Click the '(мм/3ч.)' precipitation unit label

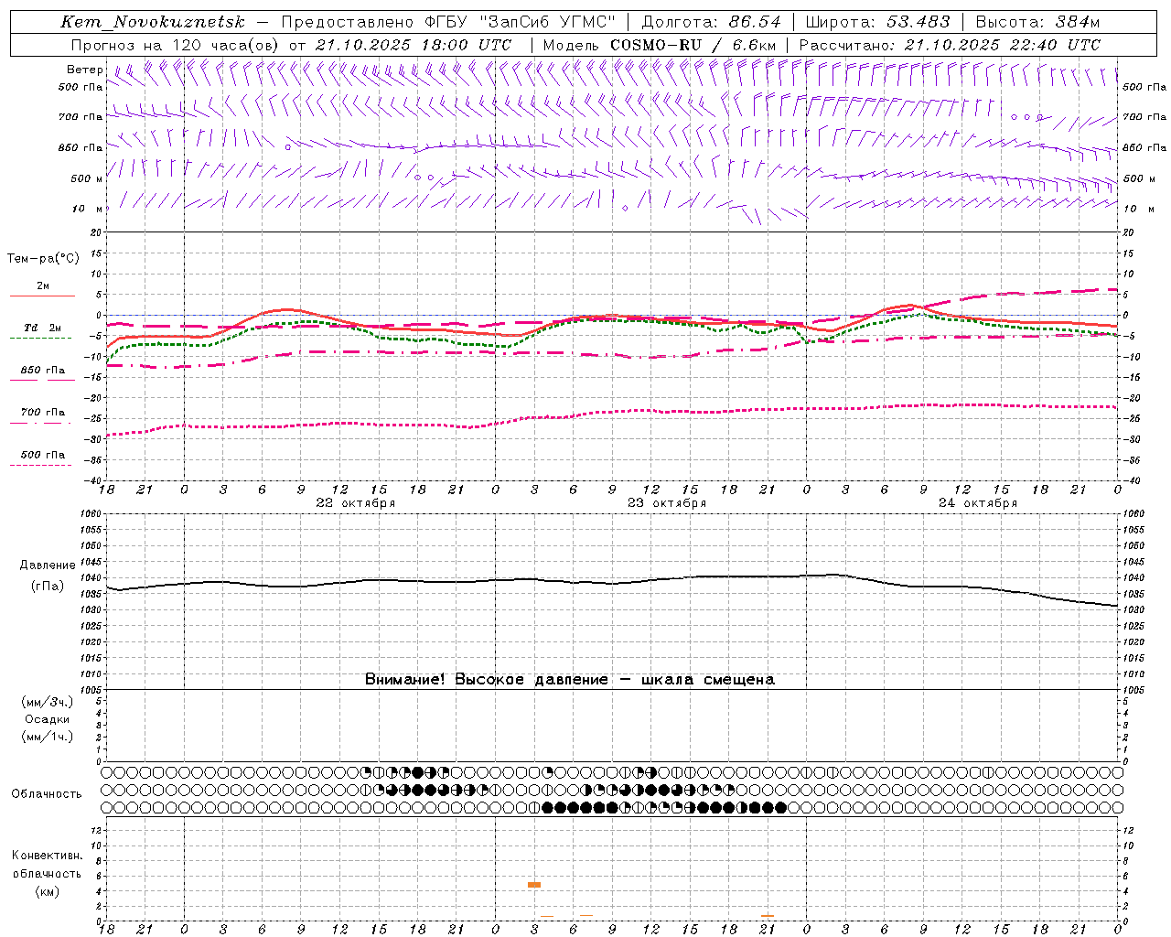[x=48, y=703]
